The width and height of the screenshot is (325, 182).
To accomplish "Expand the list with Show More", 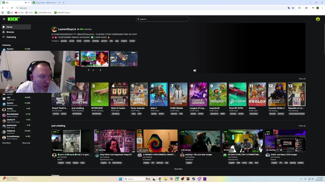I will [x=6, y=143].
